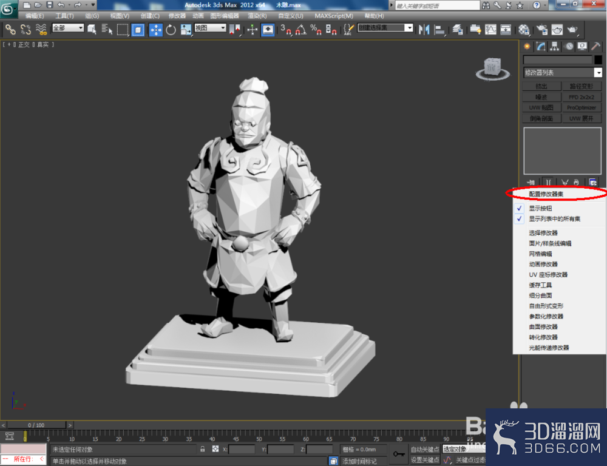Click the 倒角剖面 modifier button

click(x=541, y=118)
